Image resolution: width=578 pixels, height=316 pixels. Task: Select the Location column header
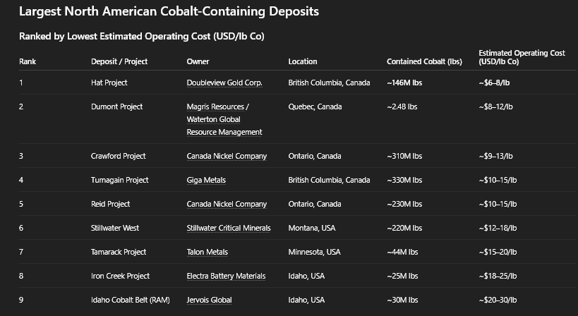click(303, 61)
